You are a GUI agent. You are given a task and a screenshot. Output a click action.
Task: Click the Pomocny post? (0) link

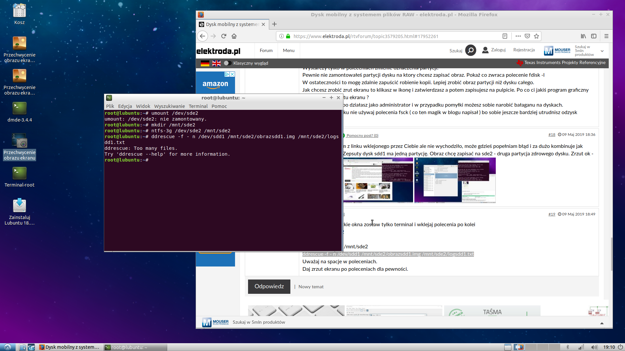(x=362, y=136)
